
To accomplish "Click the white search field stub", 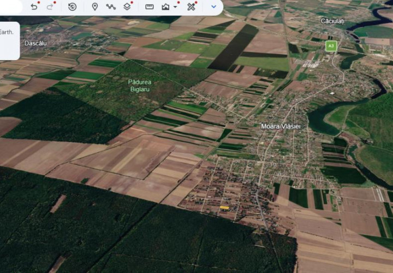I will pos(11,8).
